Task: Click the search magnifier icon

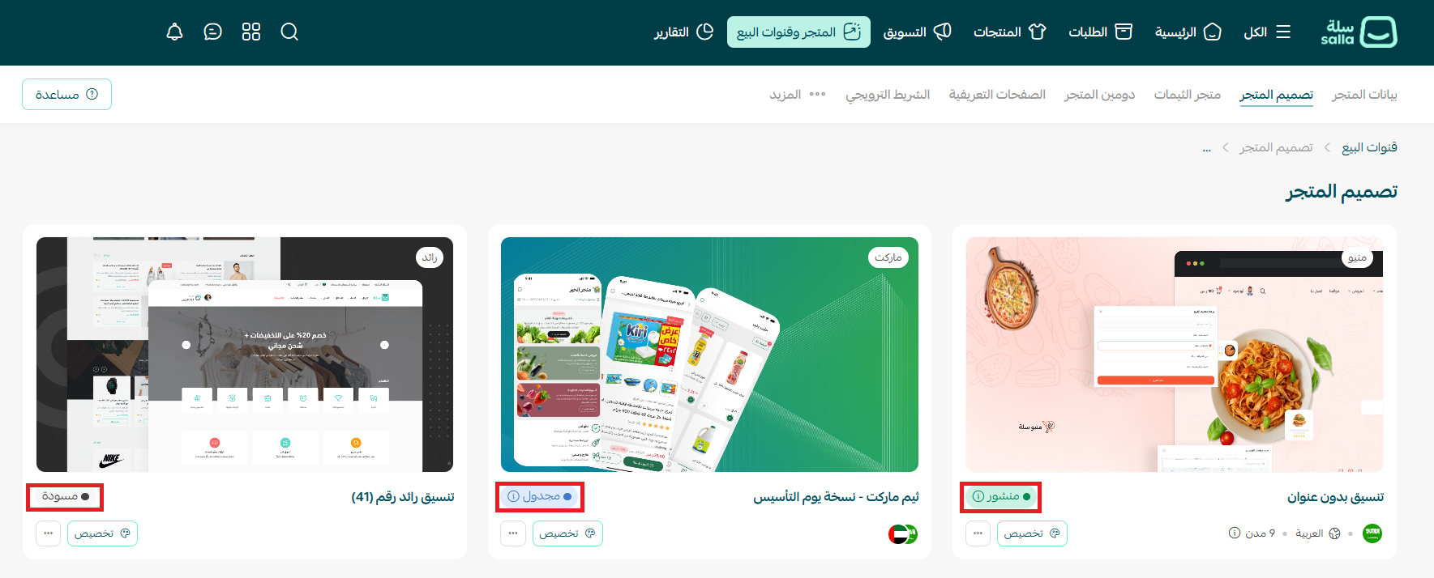Action: pos(289,32)
